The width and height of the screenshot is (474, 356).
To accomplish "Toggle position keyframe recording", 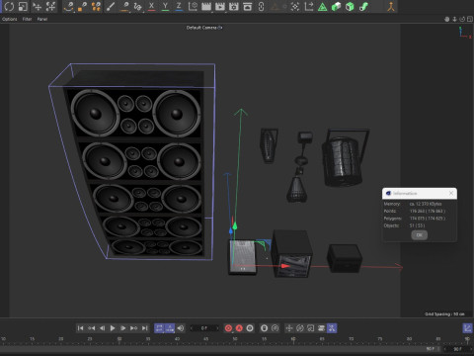I will click(289, 328).
